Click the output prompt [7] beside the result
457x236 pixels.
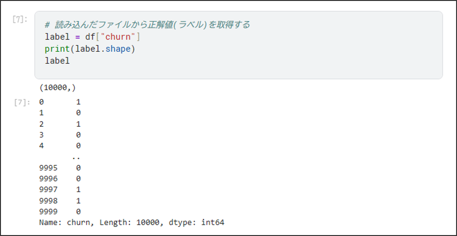[x=22, y=102]
